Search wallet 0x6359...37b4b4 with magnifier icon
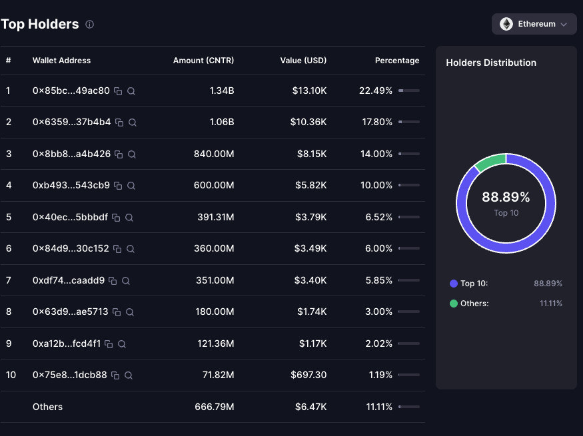This screenshot has height=436, width=583. coord(133,122)
